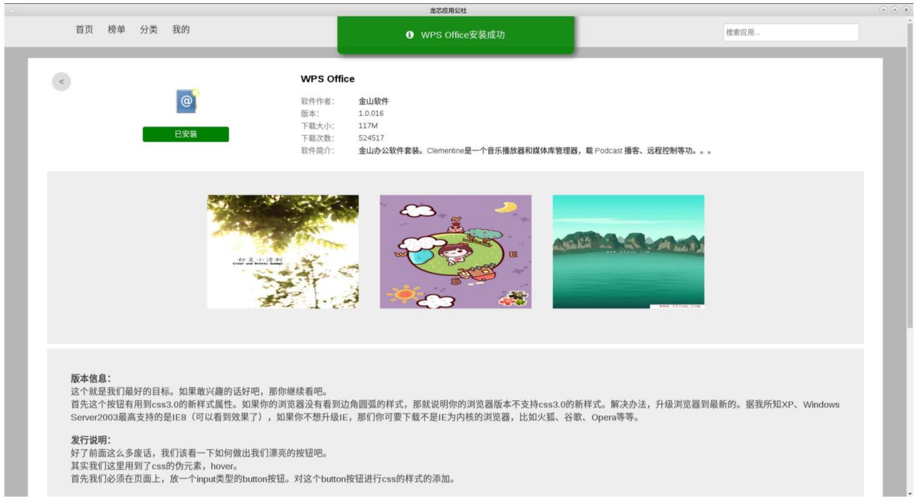Click the WPS Office address book app icon
This screenshot has width=921, height=501.
pyautogui.click(x=187, y=101)
